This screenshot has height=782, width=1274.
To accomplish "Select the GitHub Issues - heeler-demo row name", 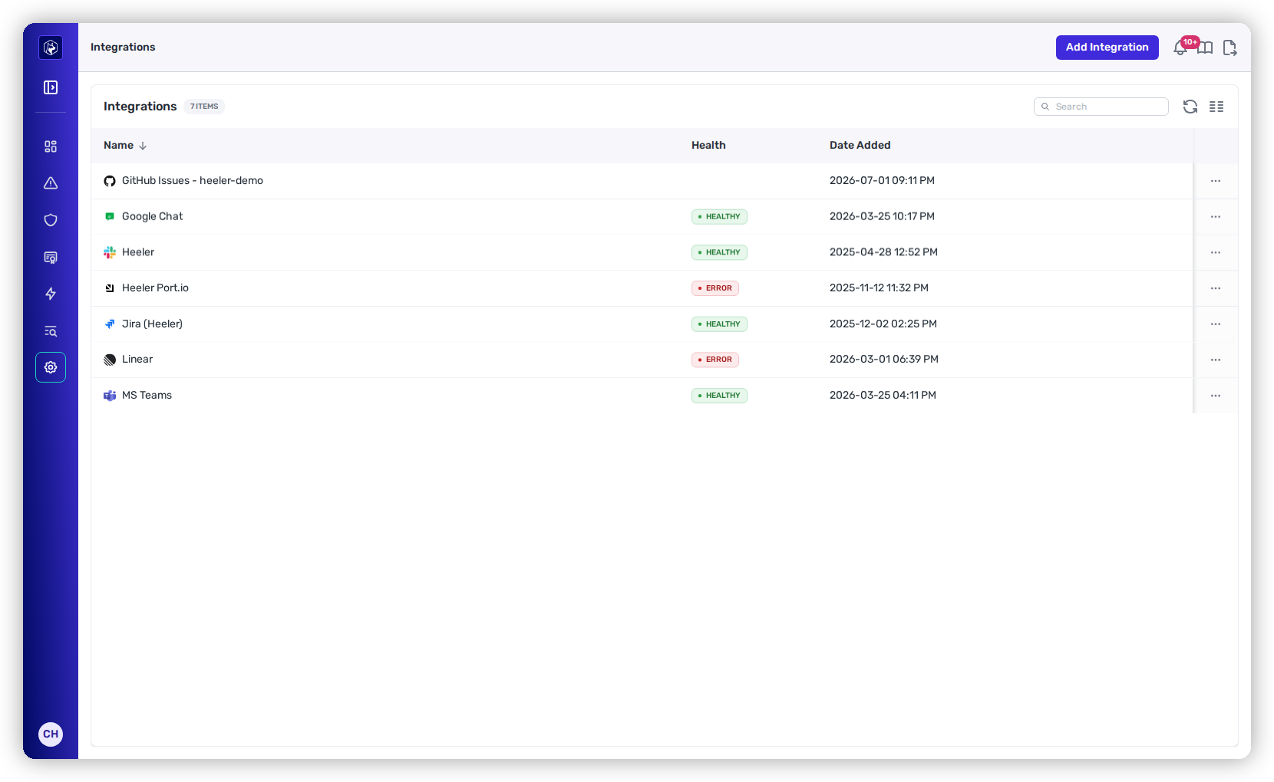I will tap(193, 181).
